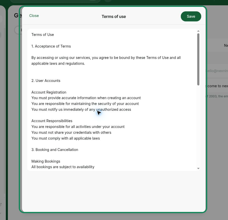Image resolution: width=228 pixels, height=220 pixels.
Task: Click scrollbar up arrow in terms text area
Action: pyautogui.click(x=198, y=31)
